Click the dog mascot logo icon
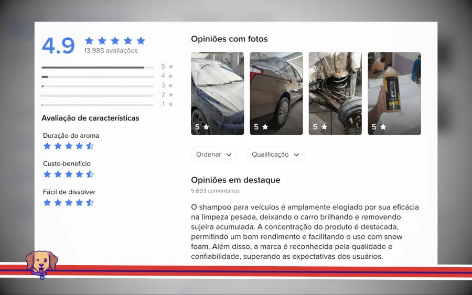Screen dimensions: 472x295 pos(41,264)
